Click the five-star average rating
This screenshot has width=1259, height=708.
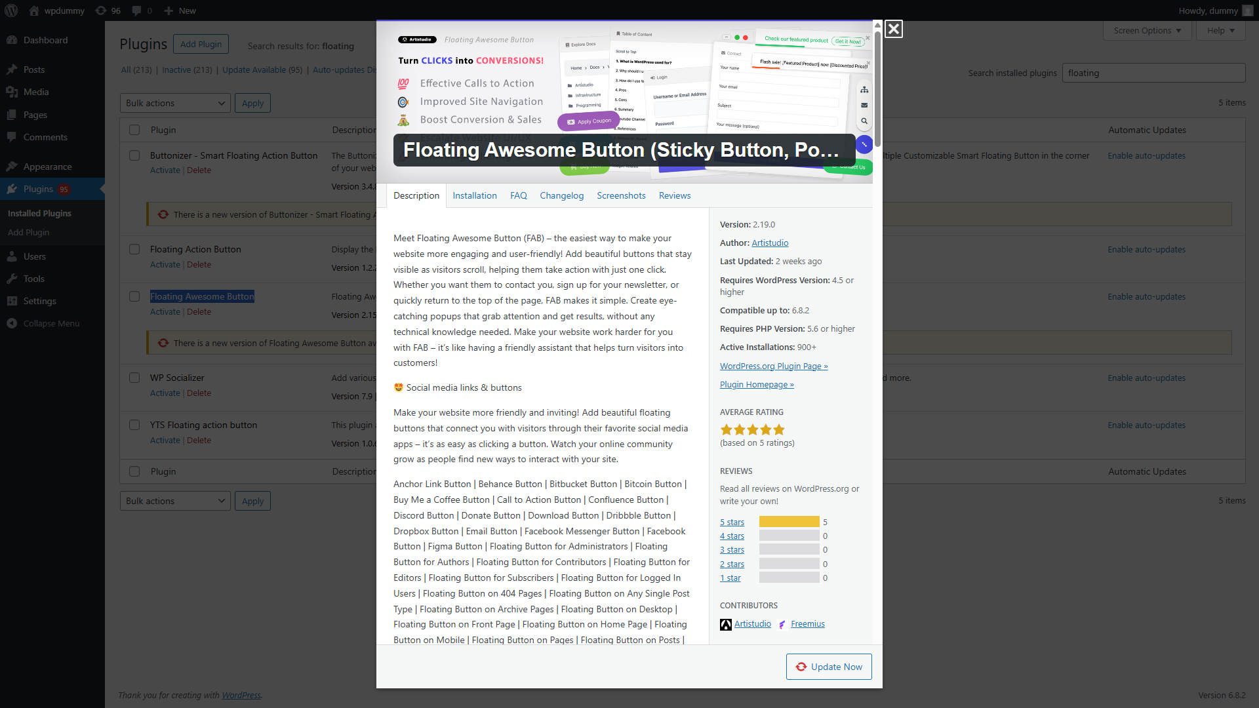(753, 430)
